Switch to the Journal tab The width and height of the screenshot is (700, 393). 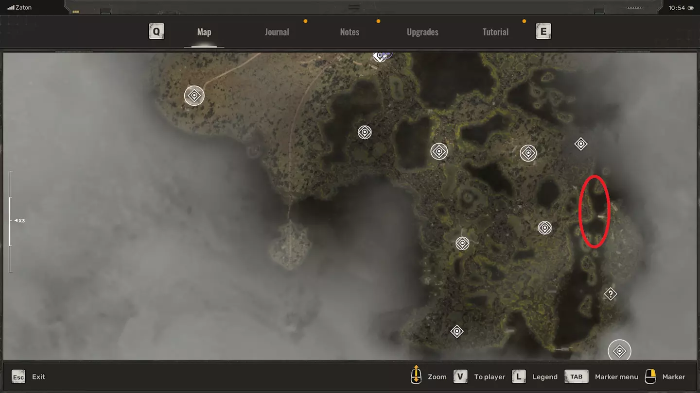[x=277, y=32]
